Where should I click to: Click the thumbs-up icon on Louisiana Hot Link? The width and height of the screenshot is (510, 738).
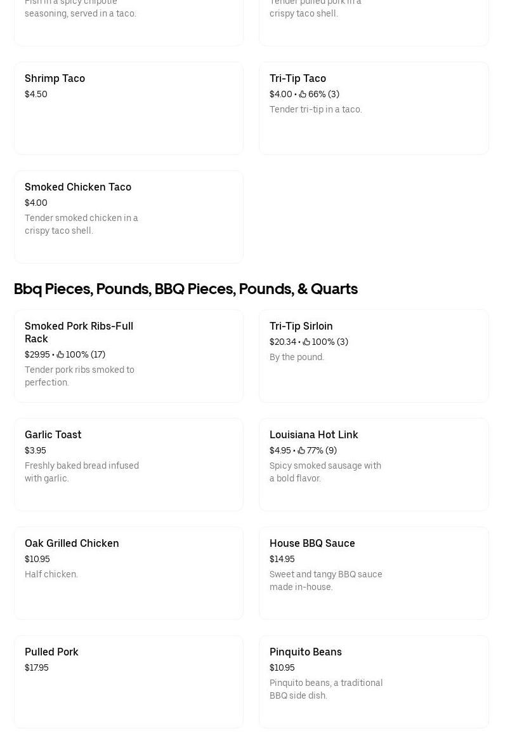click(x=303, y=450)
